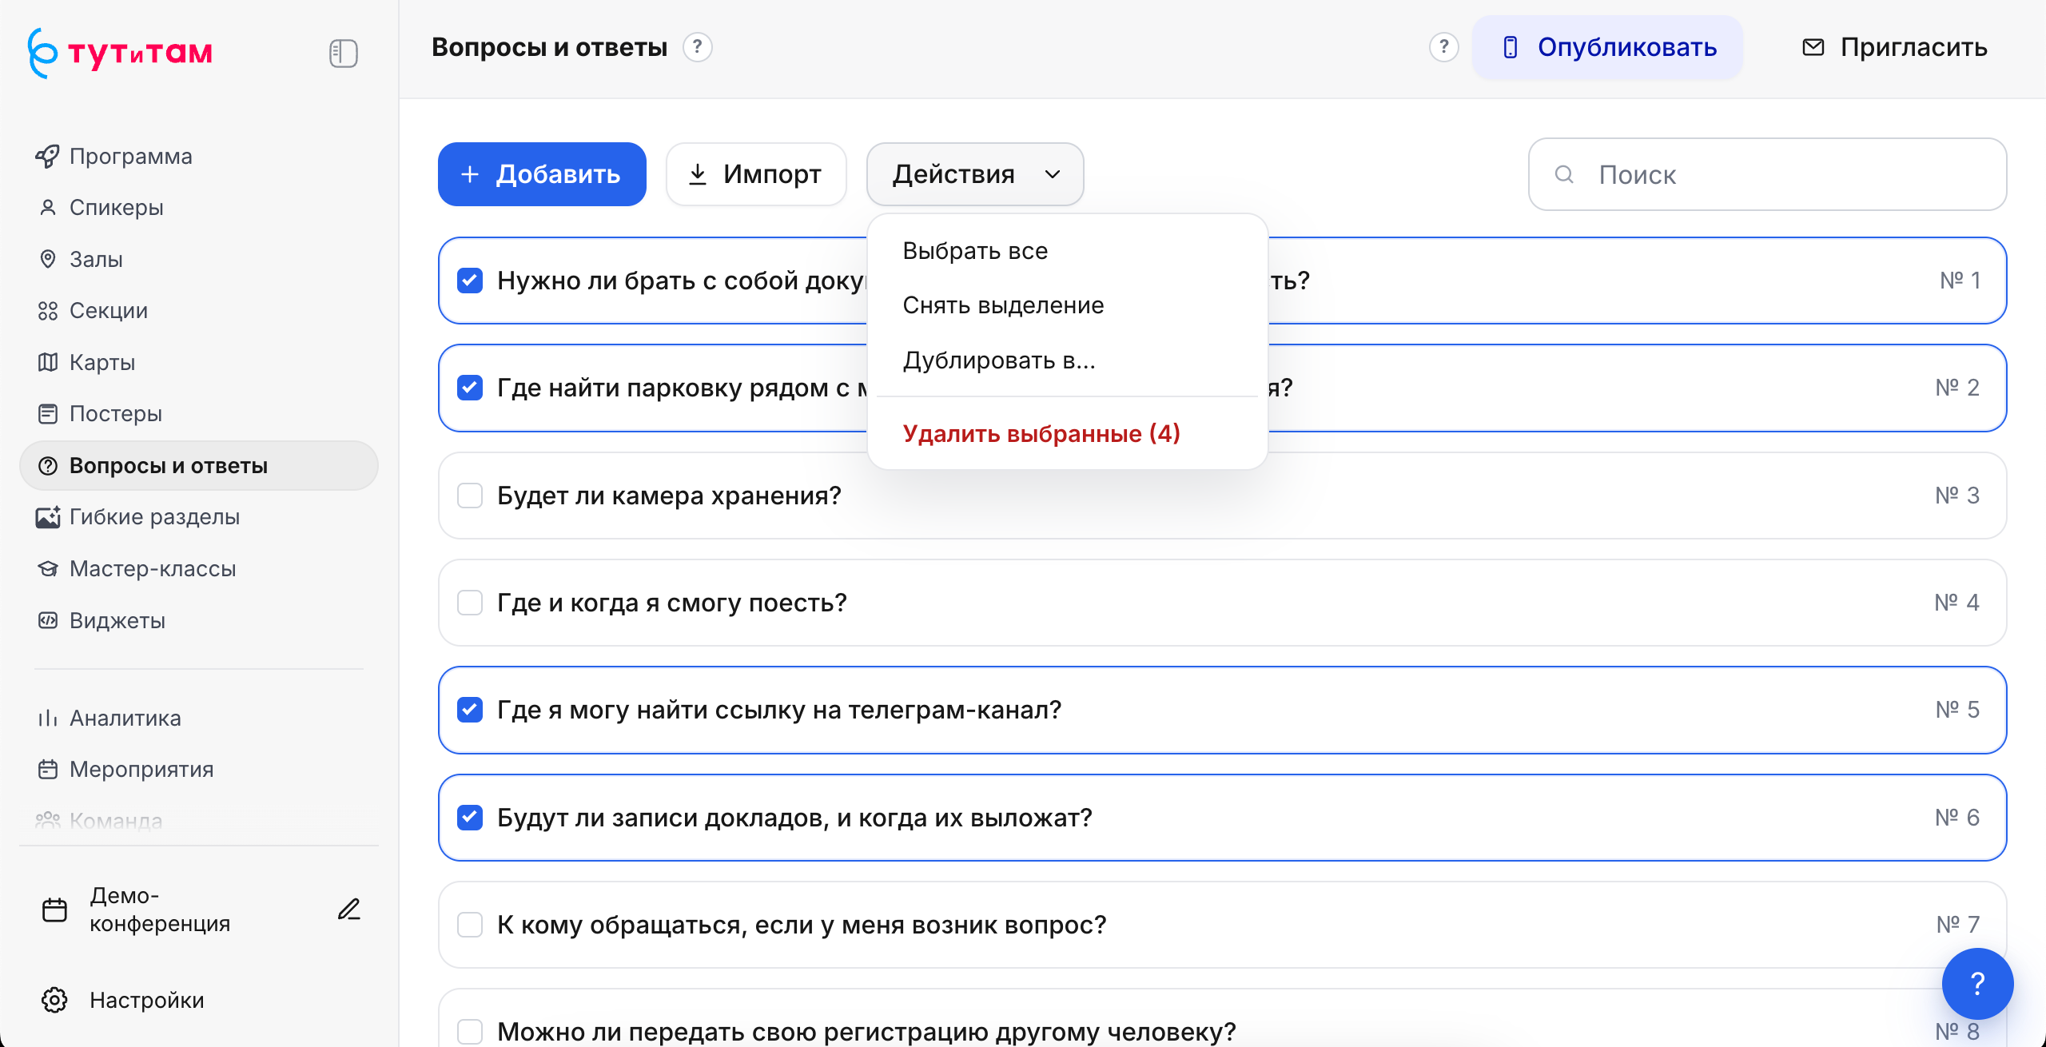Open question 'Где я могу найти ссылку на телеграм-канал?'
The image size is (2046, 1047).
[1222, 710]
